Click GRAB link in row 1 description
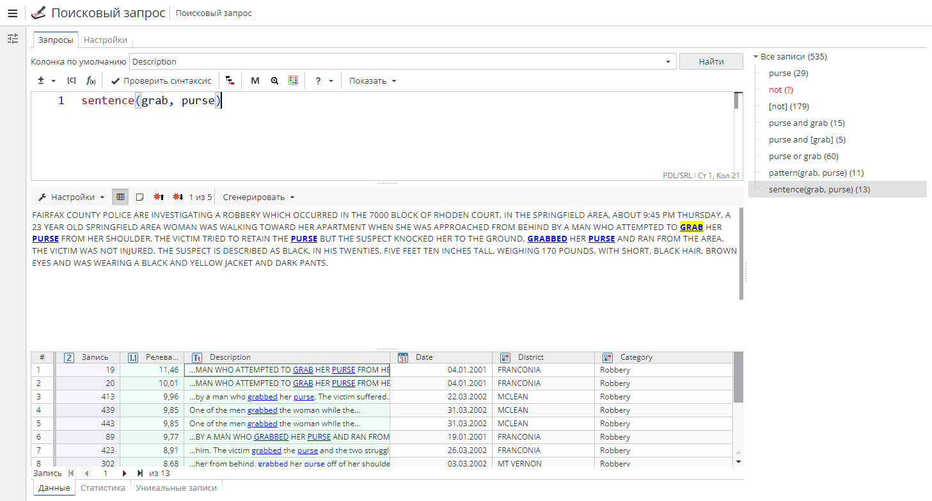This screenshot has width=932, height=501. click(303, 369)
